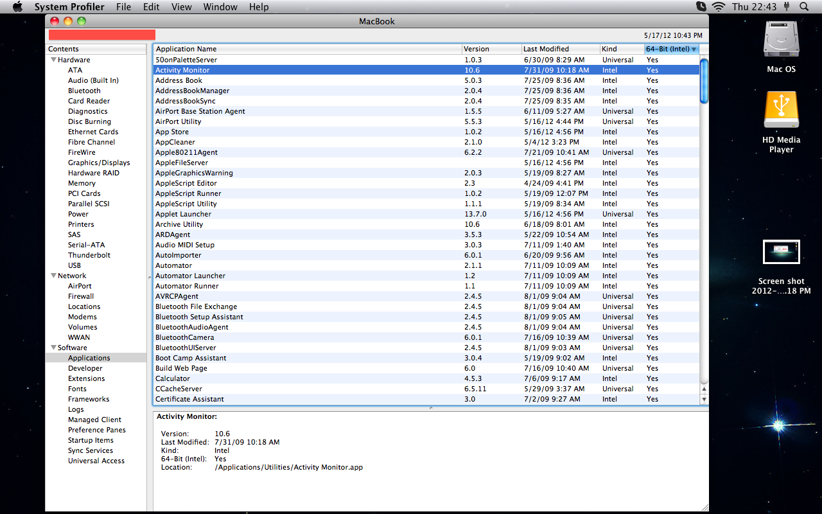Select the Address Book row
Screen dimensions: 822x514
coord(426,80)
